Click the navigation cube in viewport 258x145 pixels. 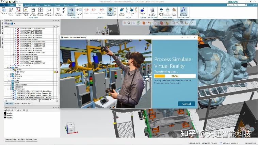pos(71,128)
